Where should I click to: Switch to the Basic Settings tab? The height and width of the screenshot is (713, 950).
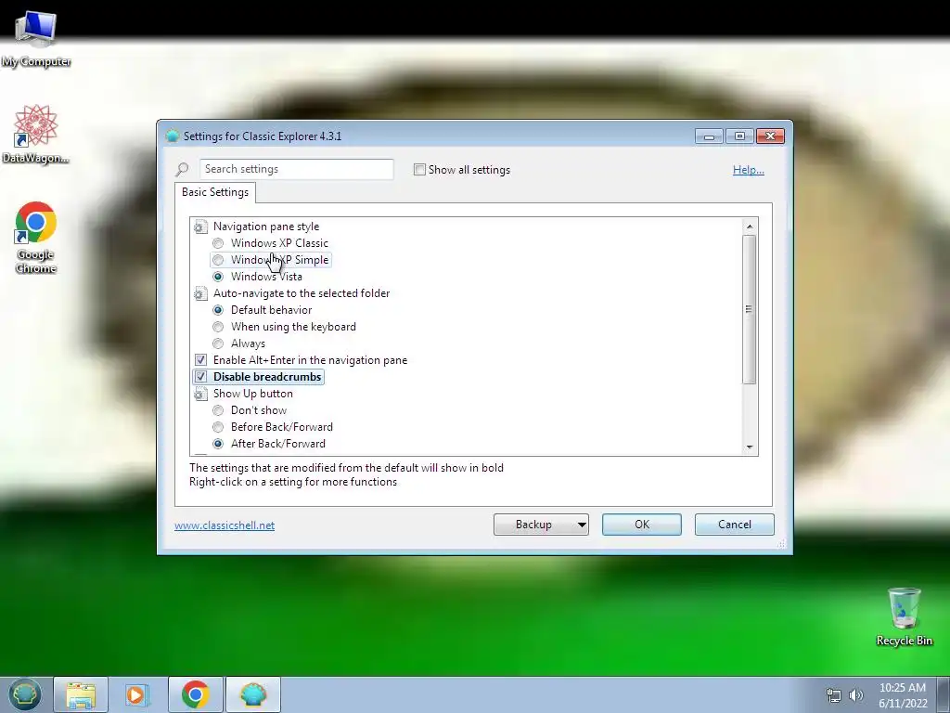pos(215,192)
